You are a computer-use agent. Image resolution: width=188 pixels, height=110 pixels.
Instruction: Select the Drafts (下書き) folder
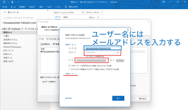click(x=6, y=36)
